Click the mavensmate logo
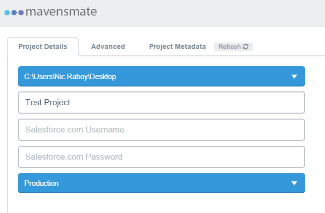Viewport: 325px width, 213px height. click(x=51, y=12)
